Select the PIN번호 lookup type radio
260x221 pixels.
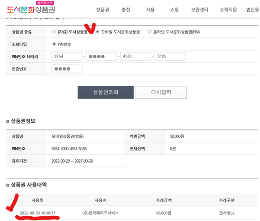coord(54,44)
